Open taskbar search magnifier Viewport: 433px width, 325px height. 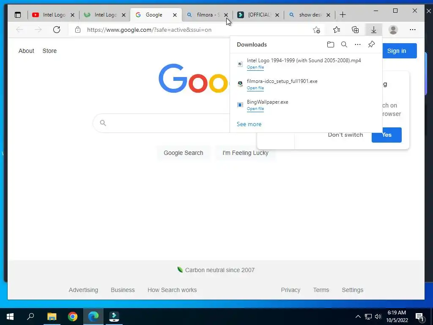point(30,317)
